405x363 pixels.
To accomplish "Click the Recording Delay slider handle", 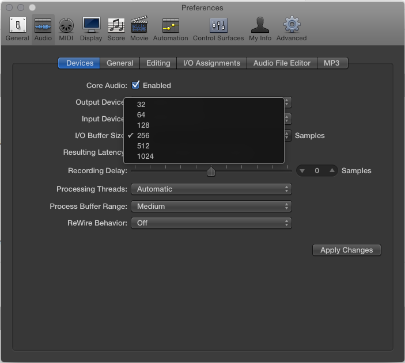I will tap(211, 171).
